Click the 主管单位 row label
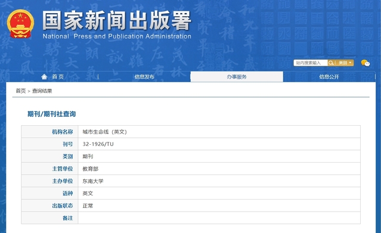Viewport: 381px width, 233px height. pos(63,169)
